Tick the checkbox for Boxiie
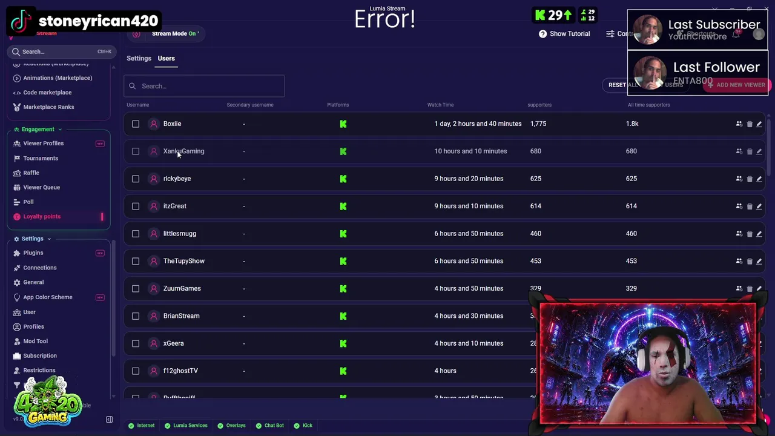The width and height of the screenshot is (775, 436). click(136, 124)
